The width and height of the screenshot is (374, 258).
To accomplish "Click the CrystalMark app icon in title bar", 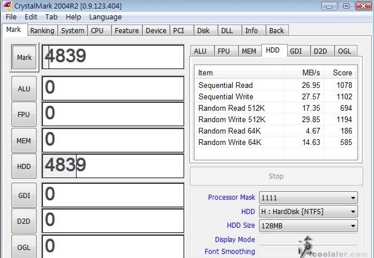I will tap(7, 6).
